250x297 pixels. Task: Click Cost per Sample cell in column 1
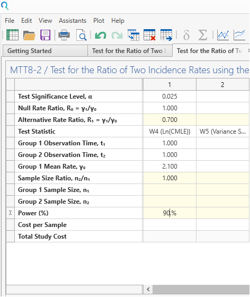[x=169, y=225]
